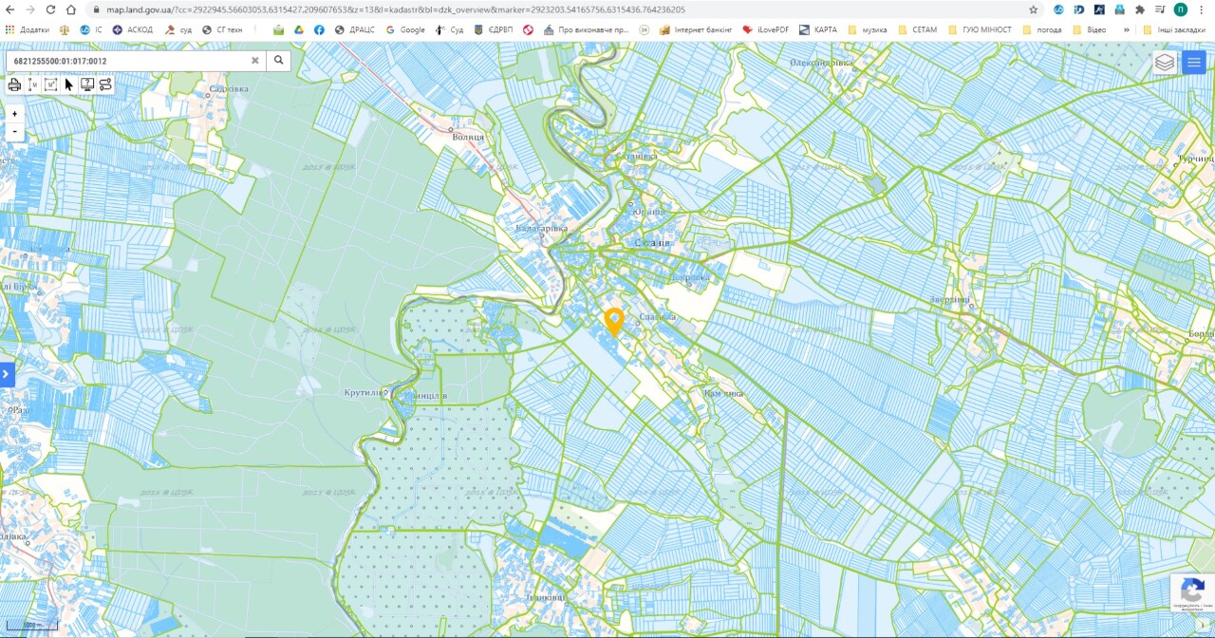Click the magnifier search button
Viewport: 1215px width, 638px height.
click(279, 61)
